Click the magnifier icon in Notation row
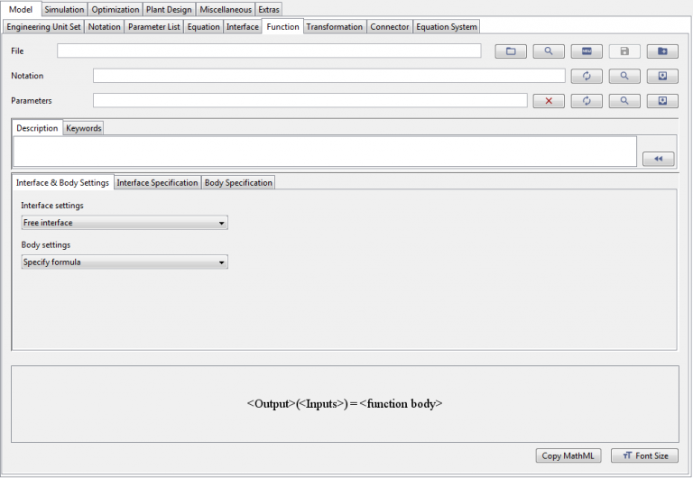This screenshot has width=693, height=478. pyautogui.click(x=624, y=76)
